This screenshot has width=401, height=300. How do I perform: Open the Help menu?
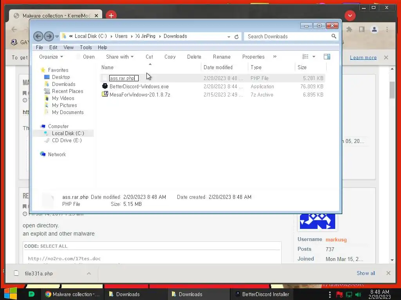(x=102, y=47)
